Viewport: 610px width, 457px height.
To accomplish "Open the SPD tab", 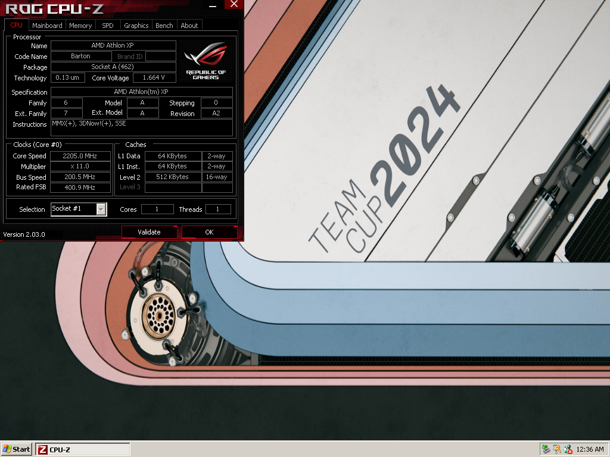I will click(108, 26).
